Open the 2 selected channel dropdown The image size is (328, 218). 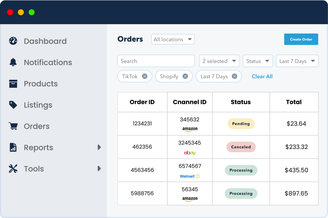(219, 61)
